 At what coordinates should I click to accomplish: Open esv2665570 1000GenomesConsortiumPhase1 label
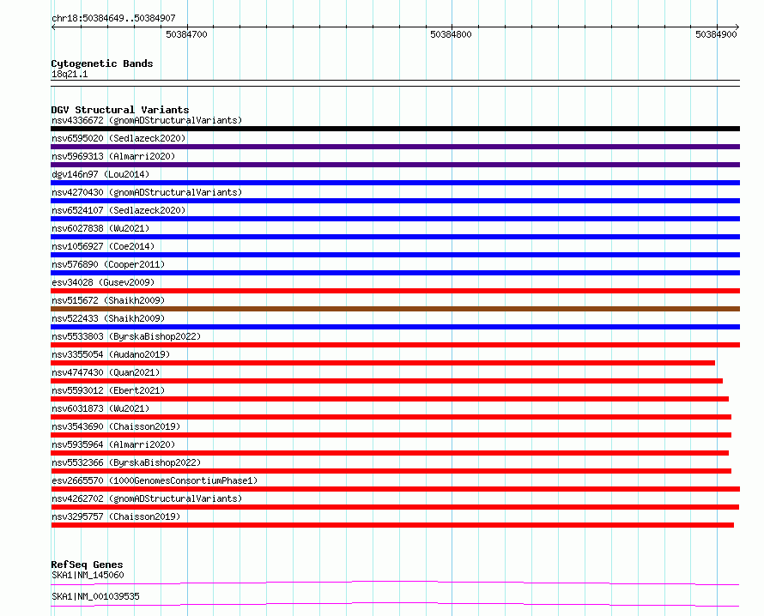tap(155, 480)
